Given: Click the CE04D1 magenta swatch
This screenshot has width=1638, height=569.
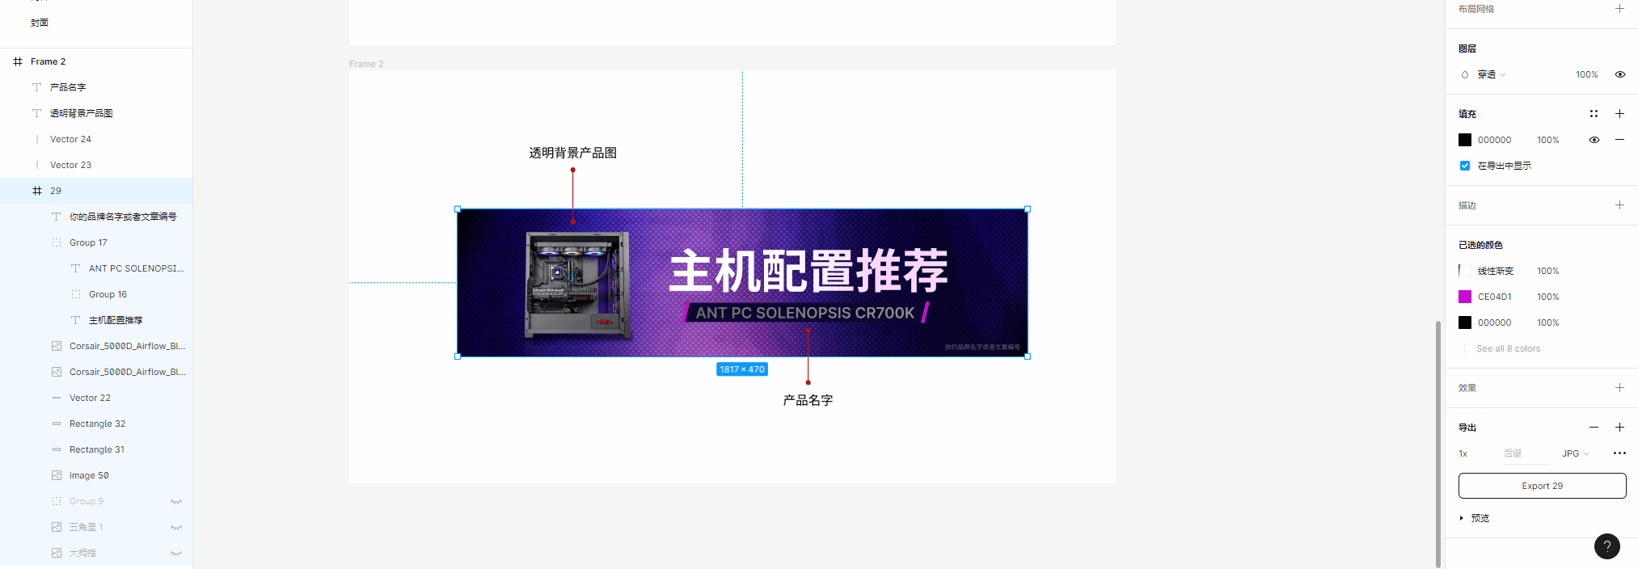Looking at the screenshot, I should click(x=1465, y=297).
